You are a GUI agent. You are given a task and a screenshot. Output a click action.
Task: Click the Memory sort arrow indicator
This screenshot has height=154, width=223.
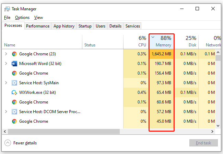pos(153,37)
